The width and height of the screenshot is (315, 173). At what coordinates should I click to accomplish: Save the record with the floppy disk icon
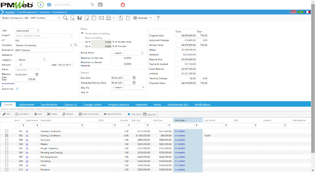[x=80, y=18]
